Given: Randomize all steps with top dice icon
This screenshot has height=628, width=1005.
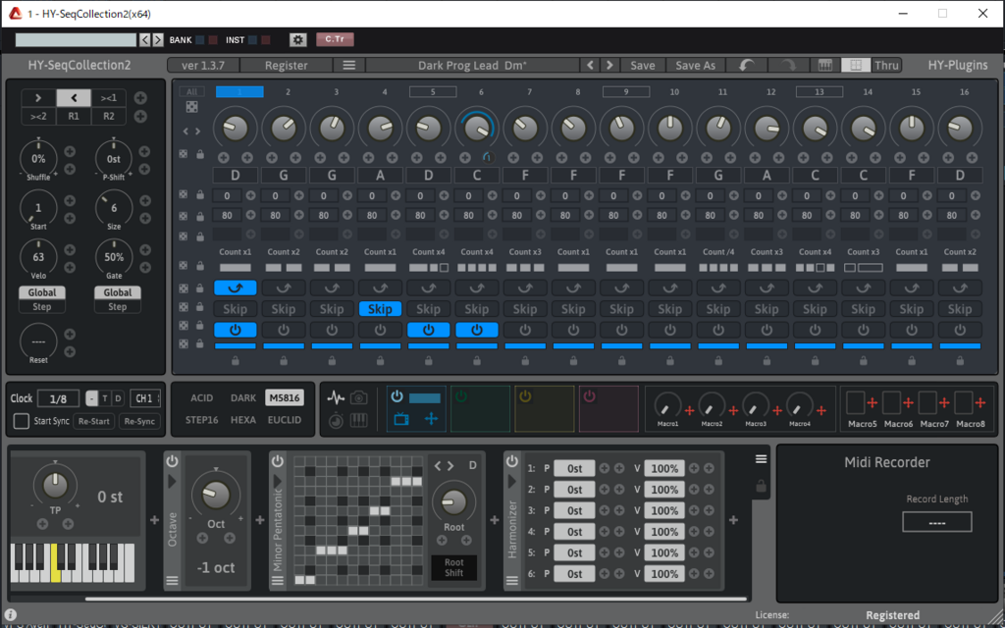Looking at the screenshot, I should click(191, 106).
